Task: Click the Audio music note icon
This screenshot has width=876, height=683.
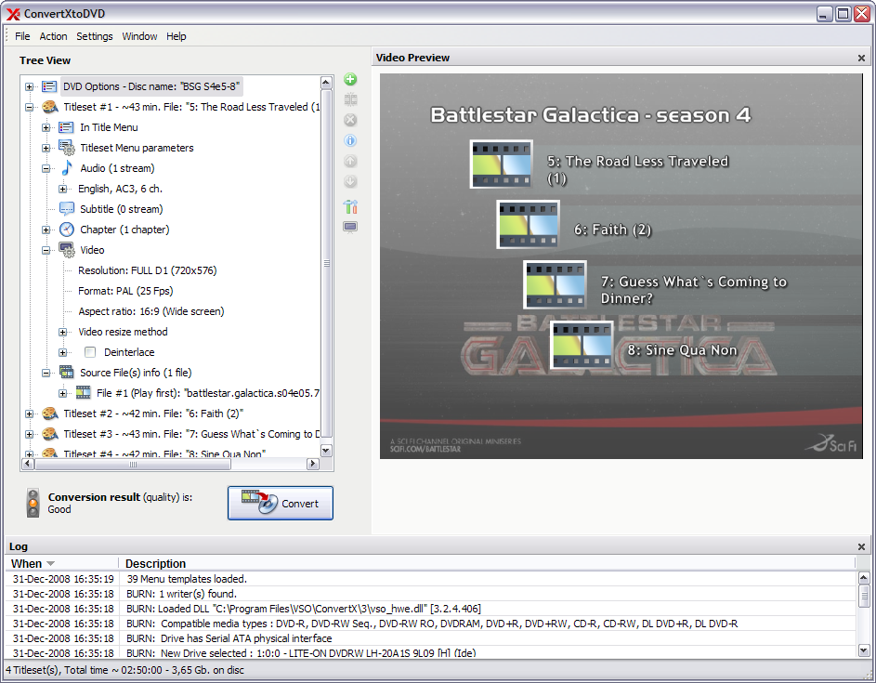Action: pyautogui.click(x=67, y=168)
